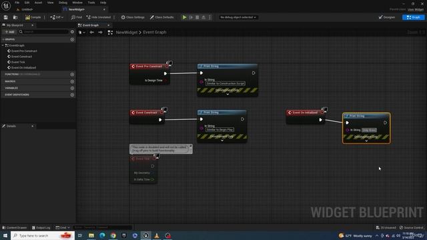
Task: Click the Browse to asset icon
Action: [15, 17]
